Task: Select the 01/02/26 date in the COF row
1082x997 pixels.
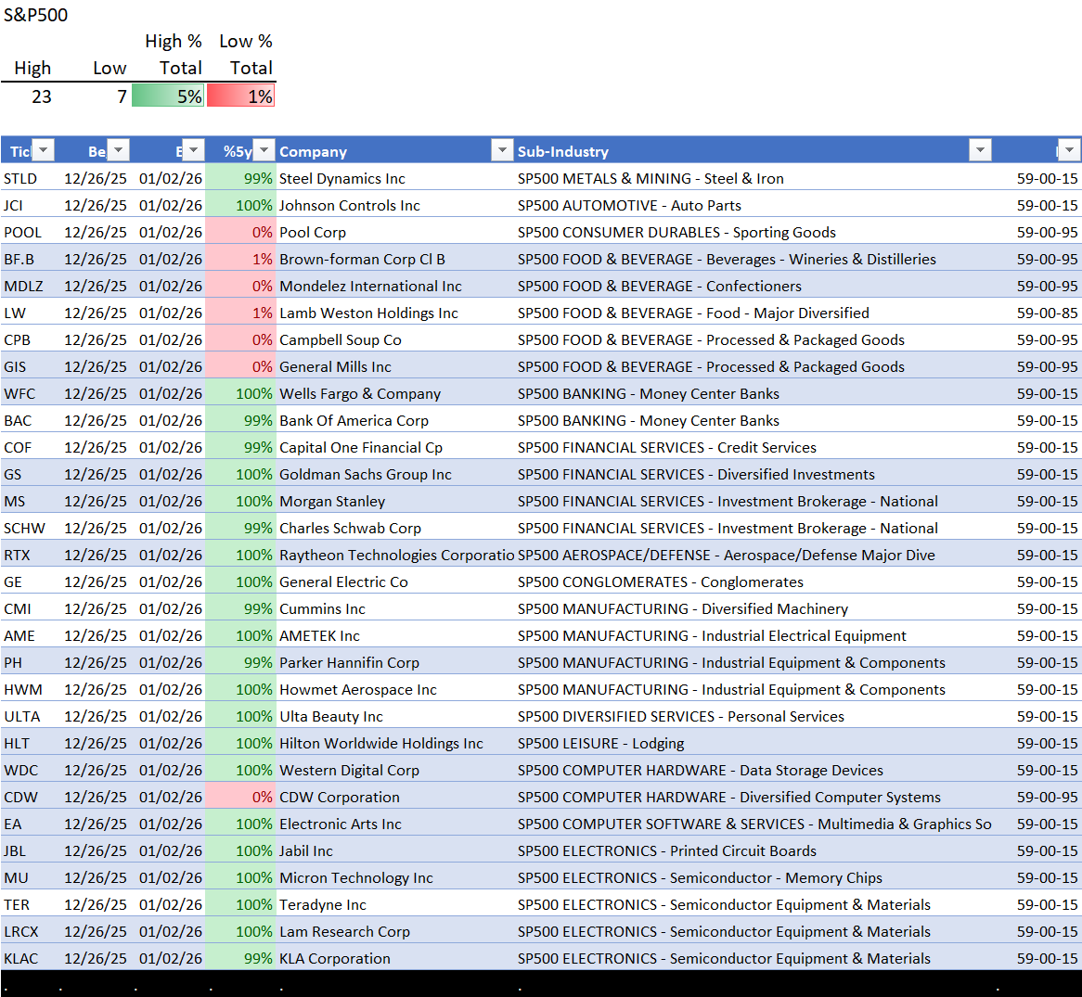Action: tap(171, 447)
